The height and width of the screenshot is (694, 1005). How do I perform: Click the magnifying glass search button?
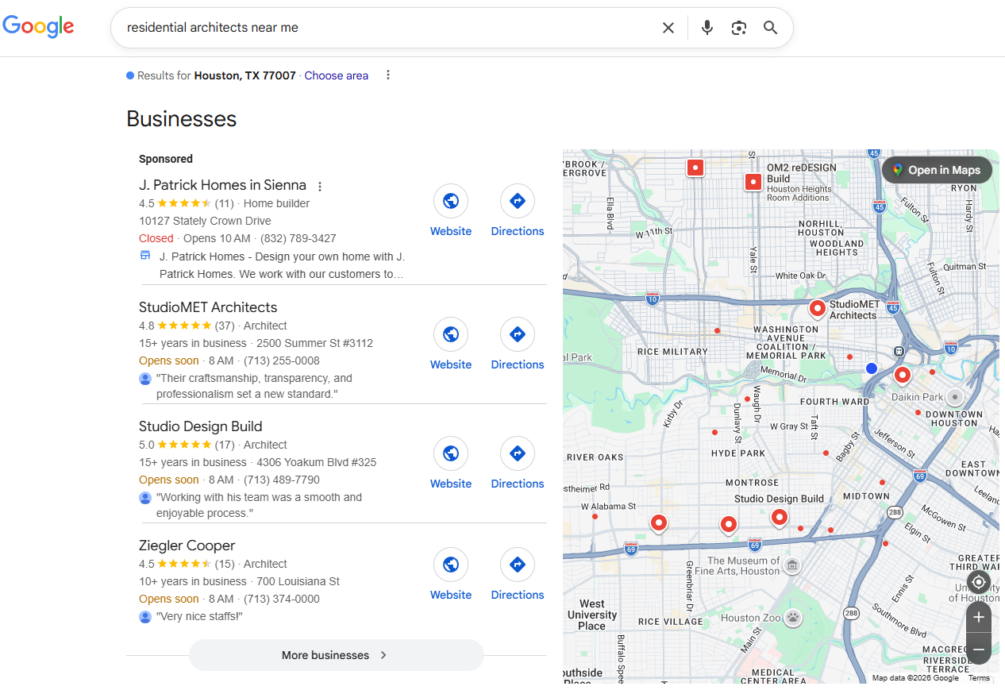pyautogui.click(x=770, y=28)
